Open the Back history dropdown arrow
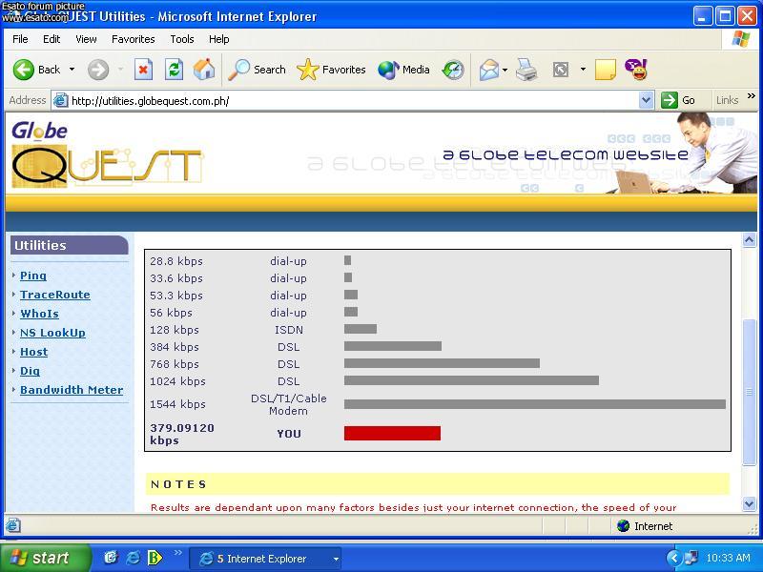The width and height of the screenshot is (763, 572). click(x=72, y=70)
